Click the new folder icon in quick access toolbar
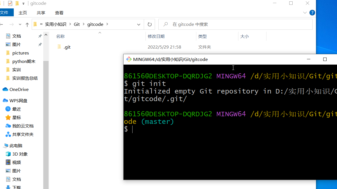This screenshot has width=337, height=189. click(x=17, y=3)
